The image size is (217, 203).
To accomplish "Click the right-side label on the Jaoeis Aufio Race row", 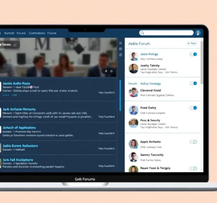I will 106,92.
